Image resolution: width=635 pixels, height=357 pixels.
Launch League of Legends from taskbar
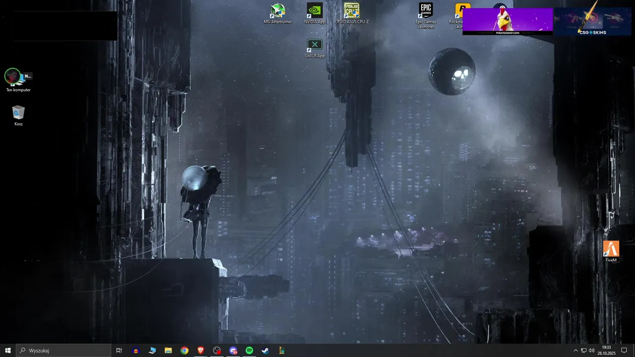(x=282, y=351)
